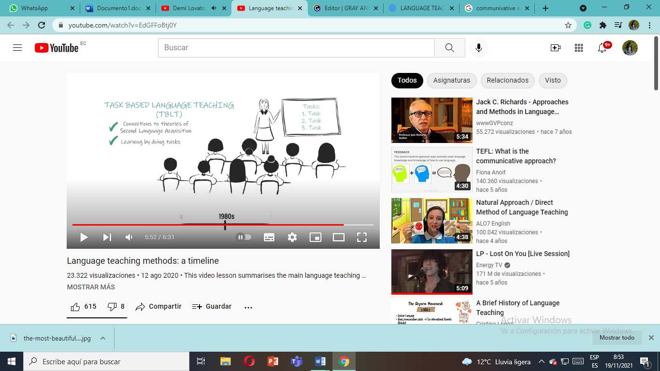Play the video with the play button

tap(84, 237)
